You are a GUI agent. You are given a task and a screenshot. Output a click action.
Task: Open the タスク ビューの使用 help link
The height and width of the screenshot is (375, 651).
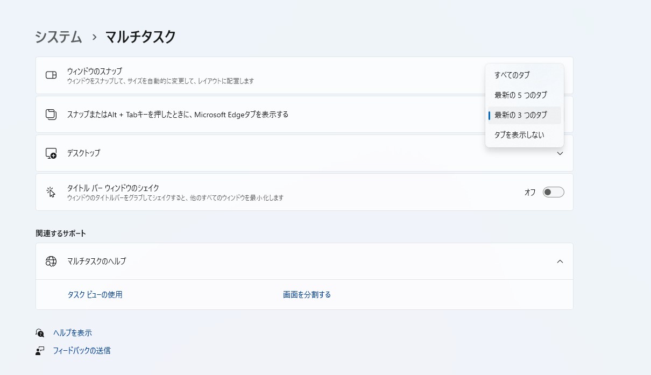click(95, 294)
